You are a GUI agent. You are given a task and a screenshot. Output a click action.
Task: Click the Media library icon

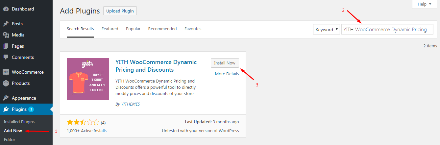(x=6, y=35)
